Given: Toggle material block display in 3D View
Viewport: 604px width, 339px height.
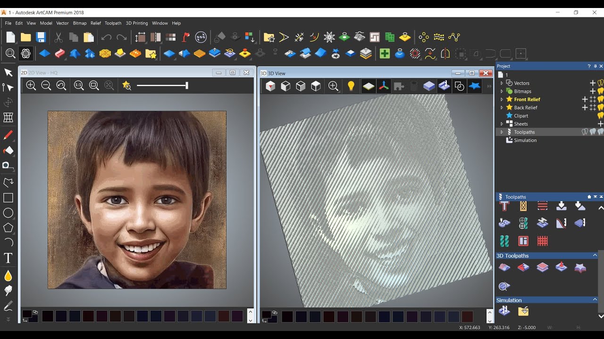Looking at the screenshot, I should tap(429, 86).
